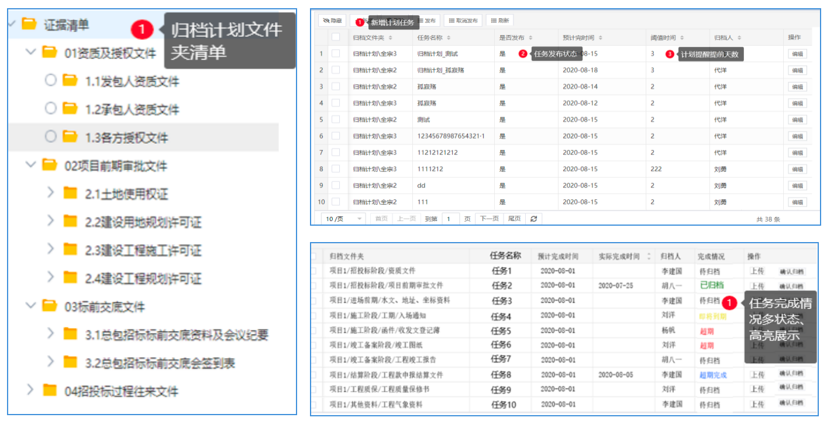The height and width of the screenshot is (421, 827).
Task: Click the 2.1土地使用权证 folder icon
Action: [x=70, y=194]
